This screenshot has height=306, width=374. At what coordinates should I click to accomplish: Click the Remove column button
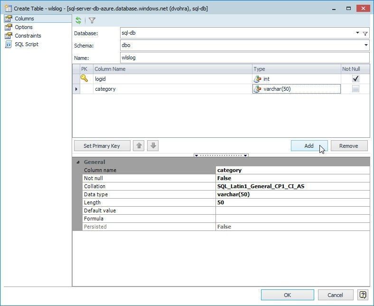point(349,146)
